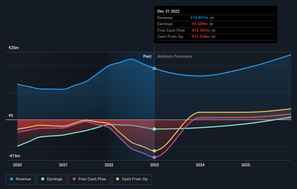This screenshot has height=189, width=297.
Task: Click the pink Free Cash Flow data point
Action: pyautogui.click(x=154, y=157)
